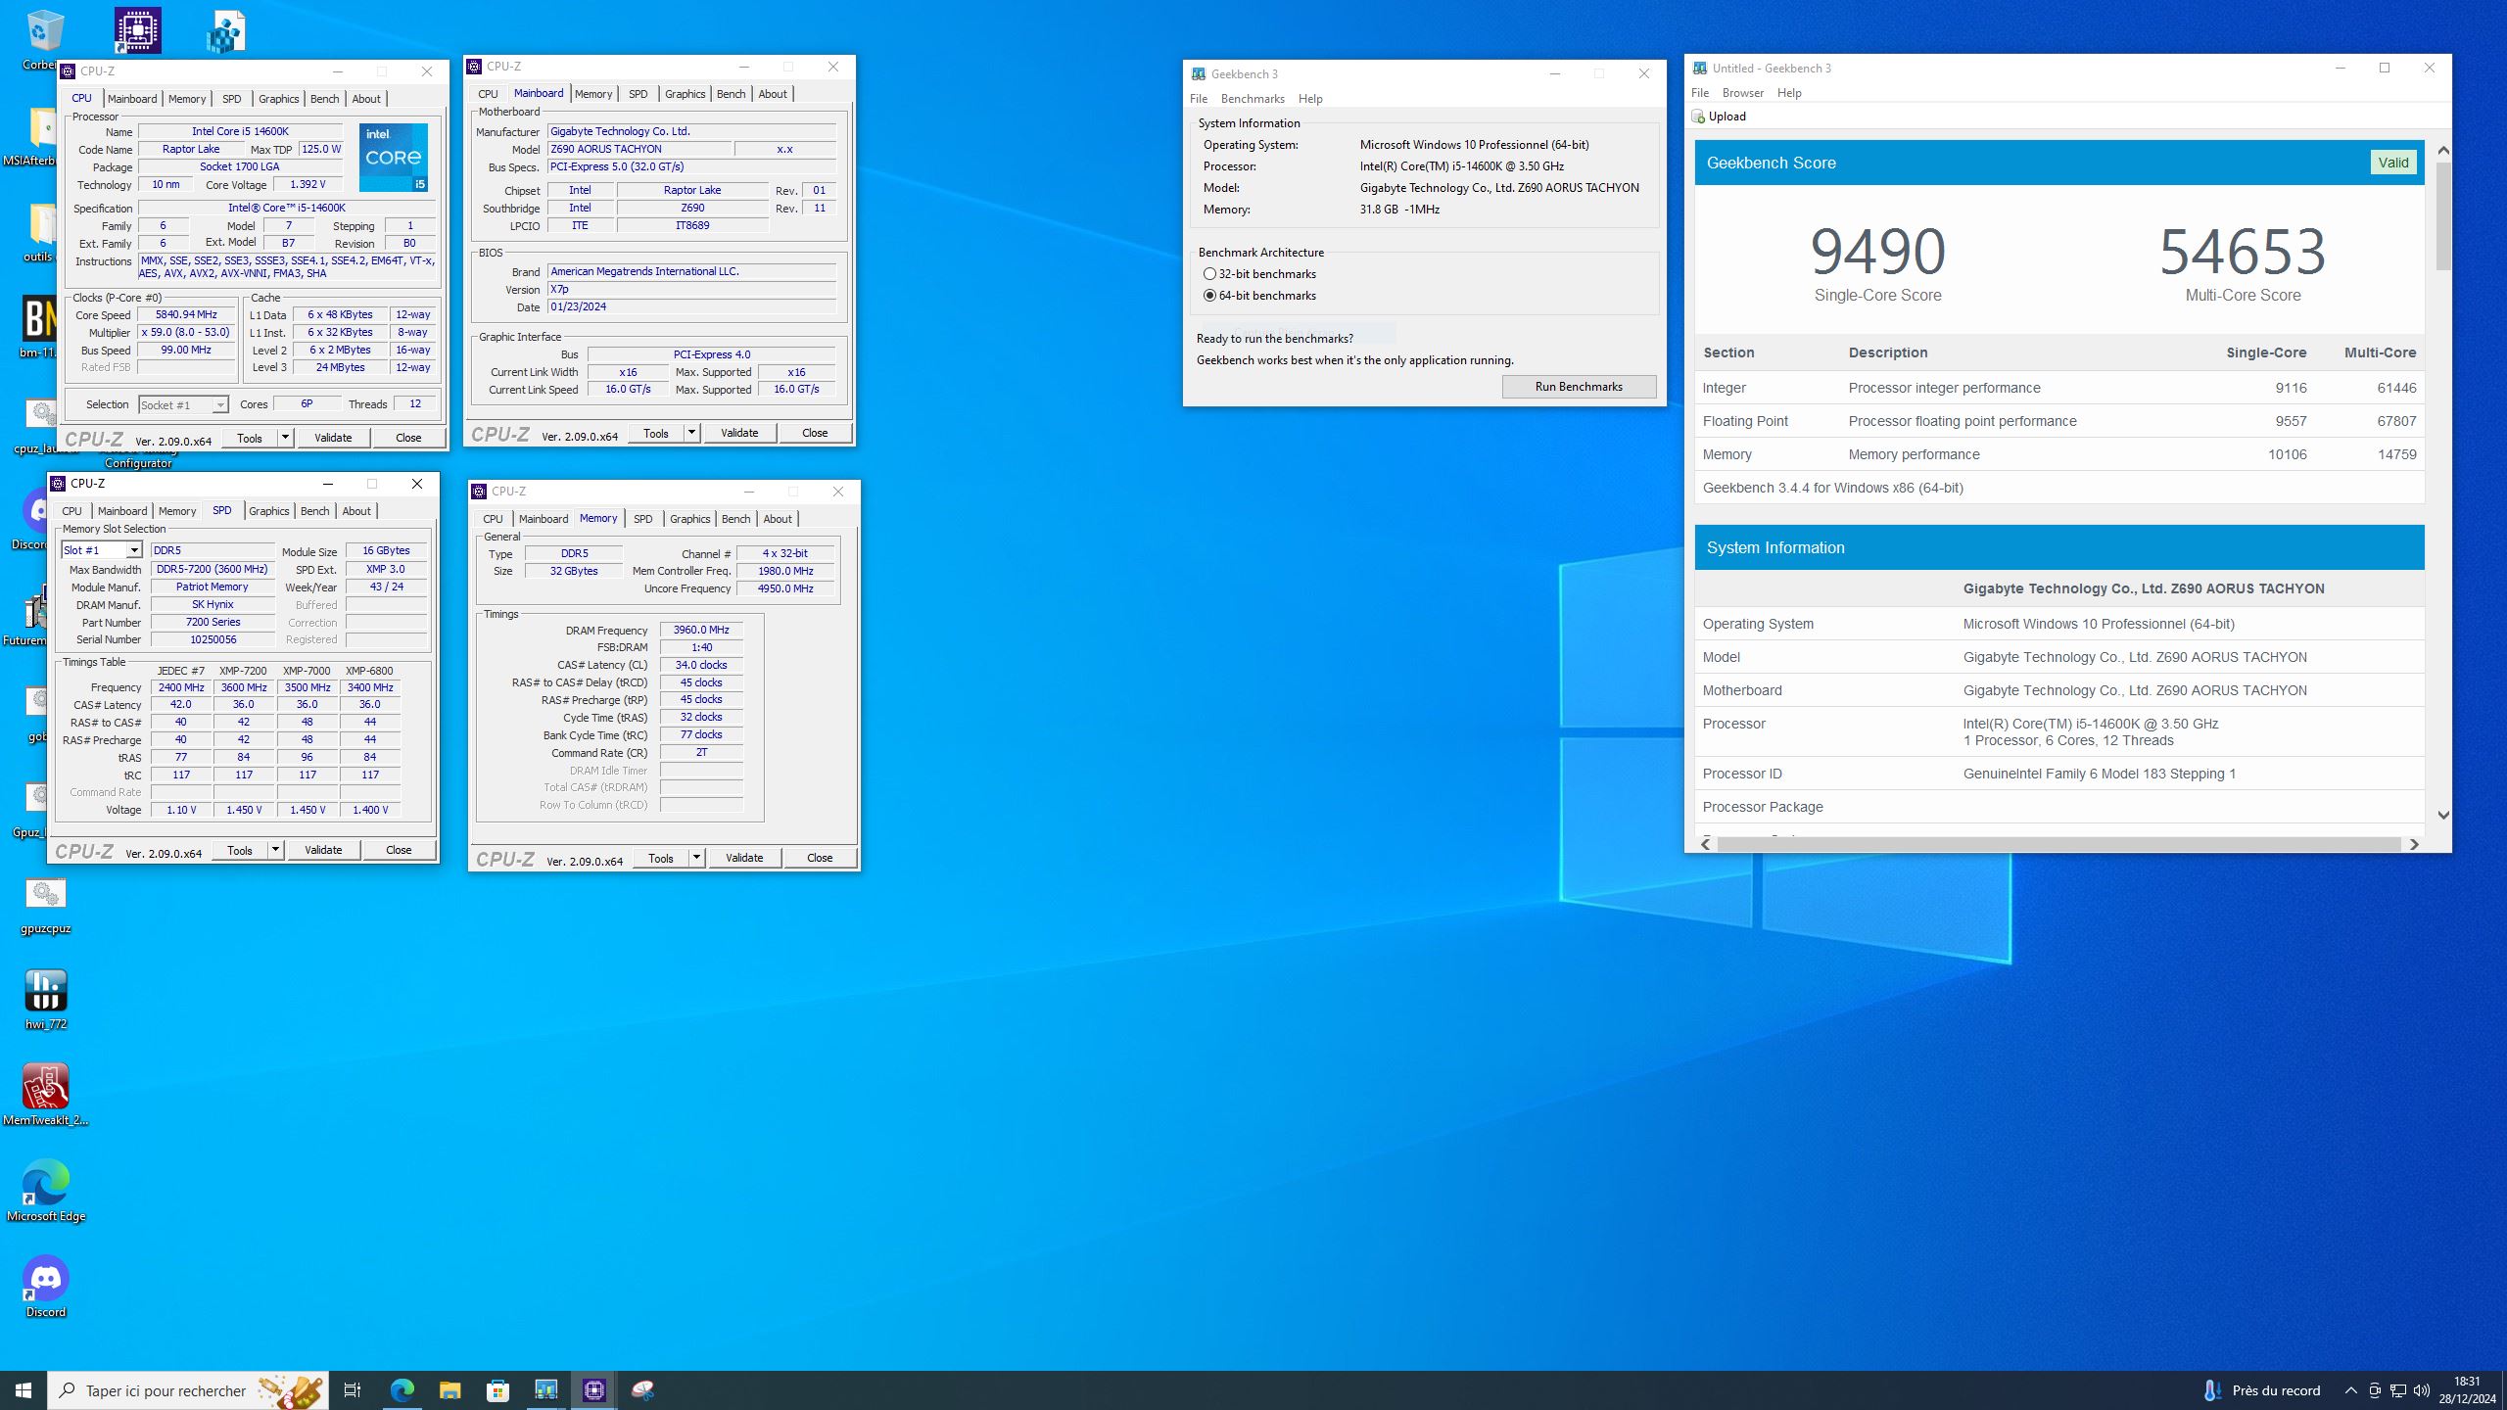Open File menu in Geekbench 3 window
This screenshot has height=1410, width=2507.
(x=1199, y=99)
